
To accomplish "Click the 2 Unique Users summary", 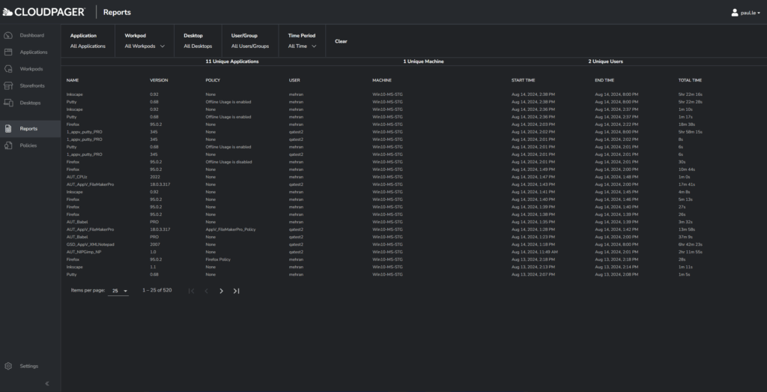I will [605, 61].
